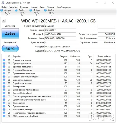Select drive C: status orb at 43 °C
The height and width of the screenshot is (124, 117).
point(2,10)
